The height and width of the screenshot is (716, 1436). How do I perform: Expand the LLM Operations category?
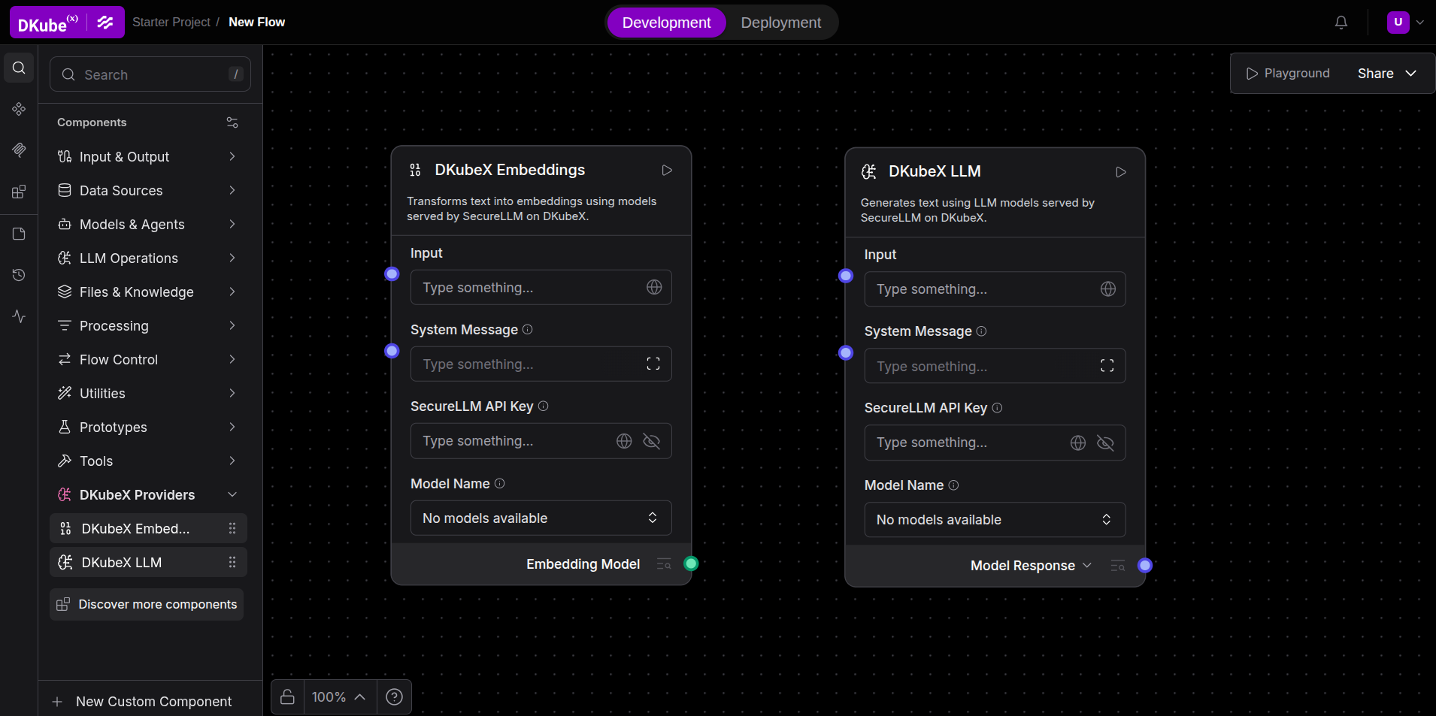148,258
